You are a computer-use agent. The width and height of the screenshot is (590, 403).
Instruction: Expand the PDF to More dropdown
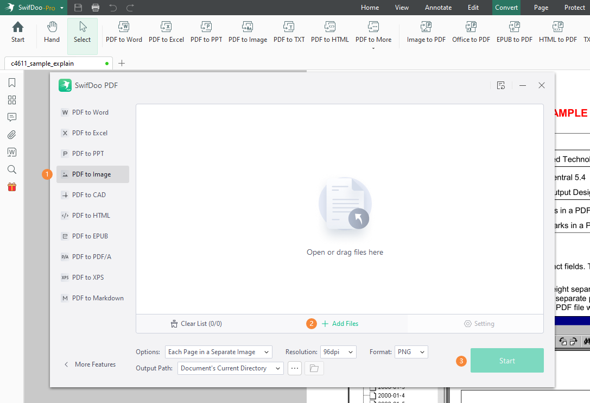coord(373,35)
